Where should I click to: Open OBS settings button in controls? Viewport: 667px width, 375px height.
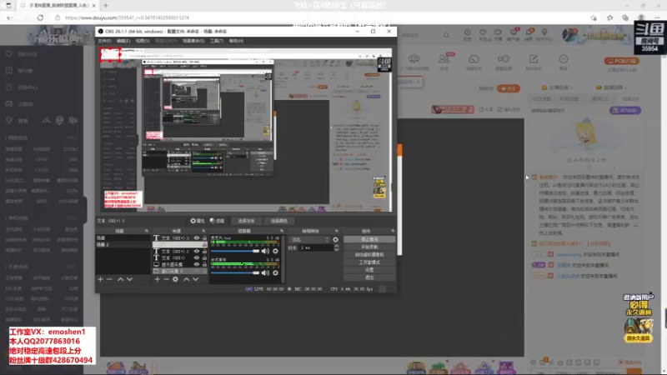pos(369,270)
